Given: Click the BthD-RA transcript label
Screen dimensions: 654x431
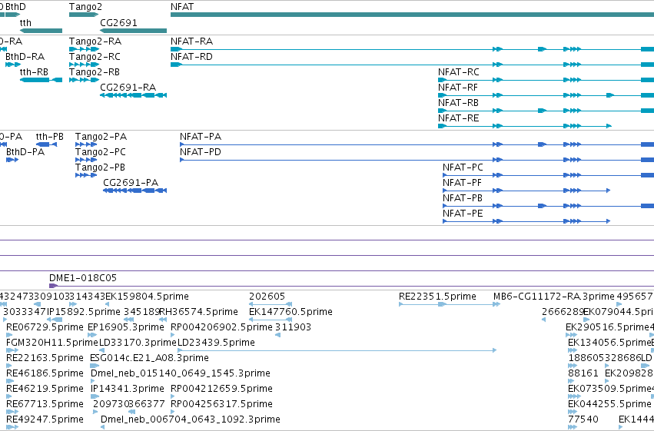Looking at the screenshot, I should [25, 56].
